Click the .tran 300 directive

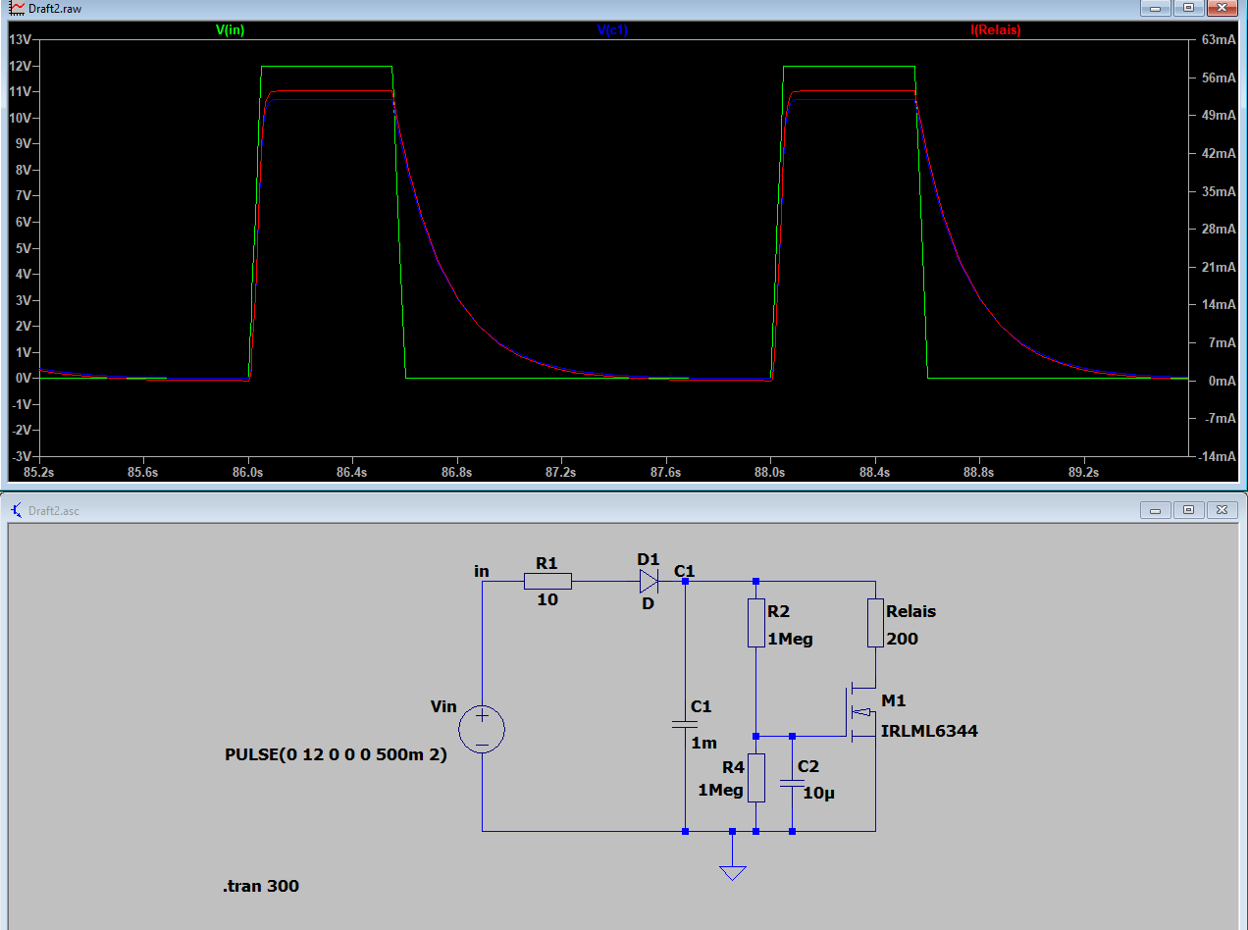coord(261,886)
